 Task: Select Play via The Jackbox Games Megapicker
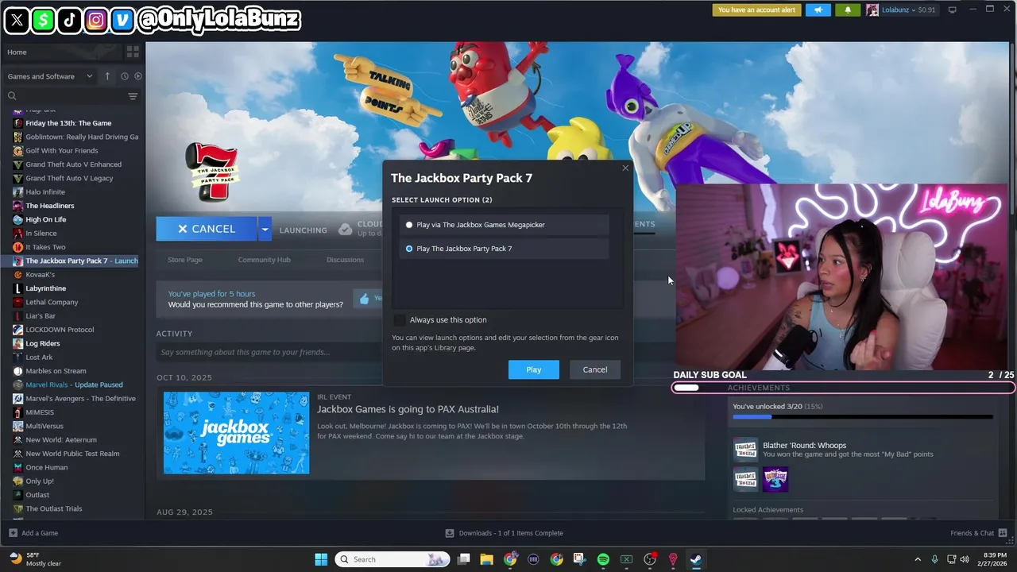point(505,225)
